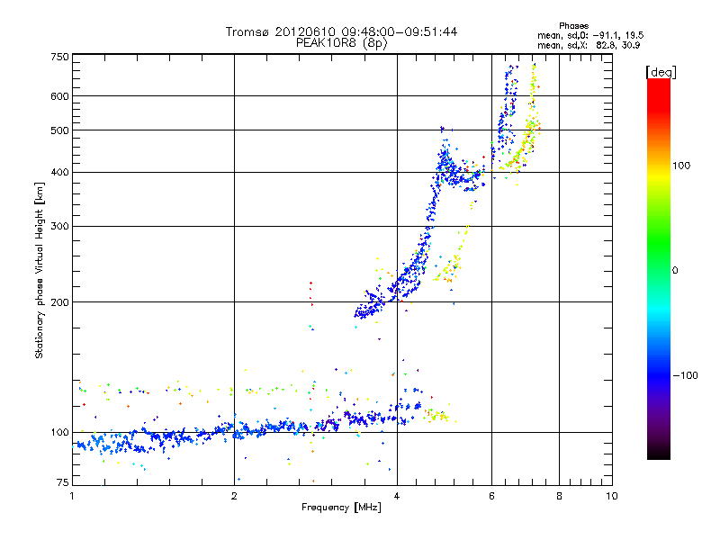The height and width of the screenshot is (540, 720).
Task: Click the x-axis tick label '6'
Action: [491, 496]
